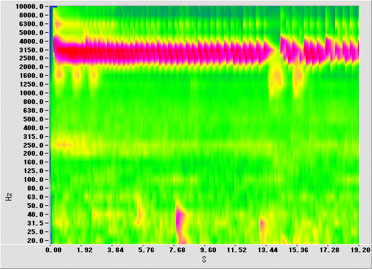This screenshot has width=372, height=269.
Task: Select the 5.76 seconds time label
Action: [x=146, y=250]
